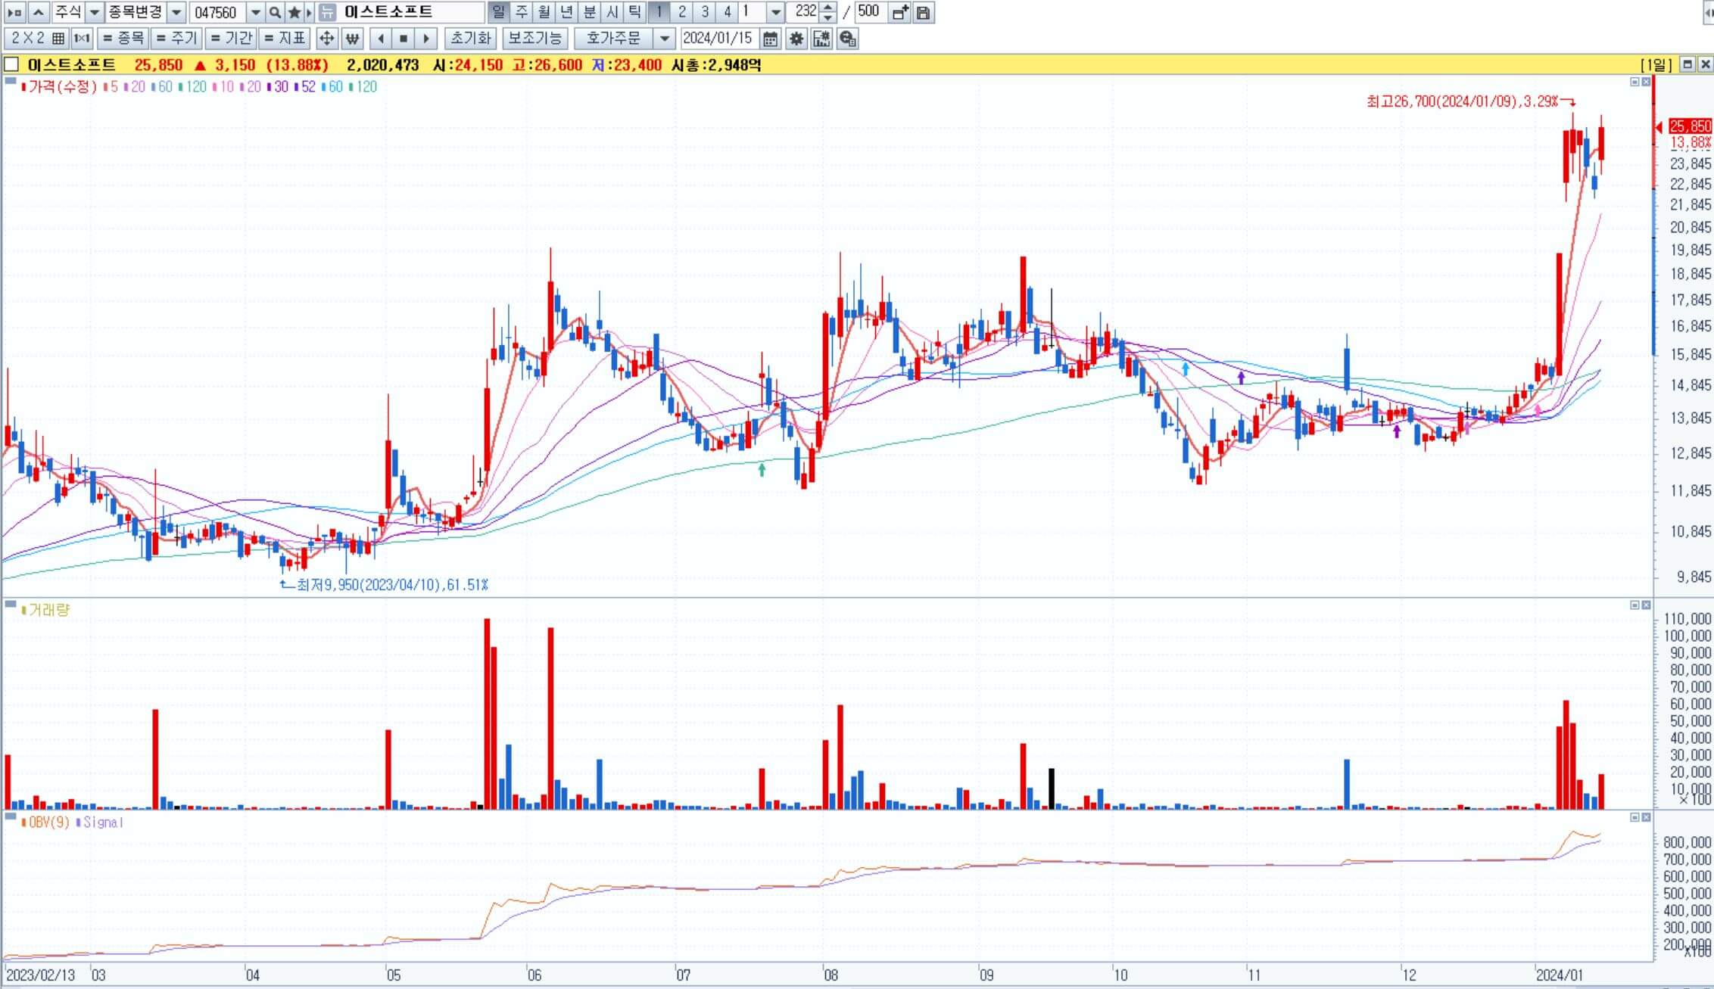Increase the 232 candle count spinner
The width and height of the screenshot is (1714, 989).
(x=828, y=8)
